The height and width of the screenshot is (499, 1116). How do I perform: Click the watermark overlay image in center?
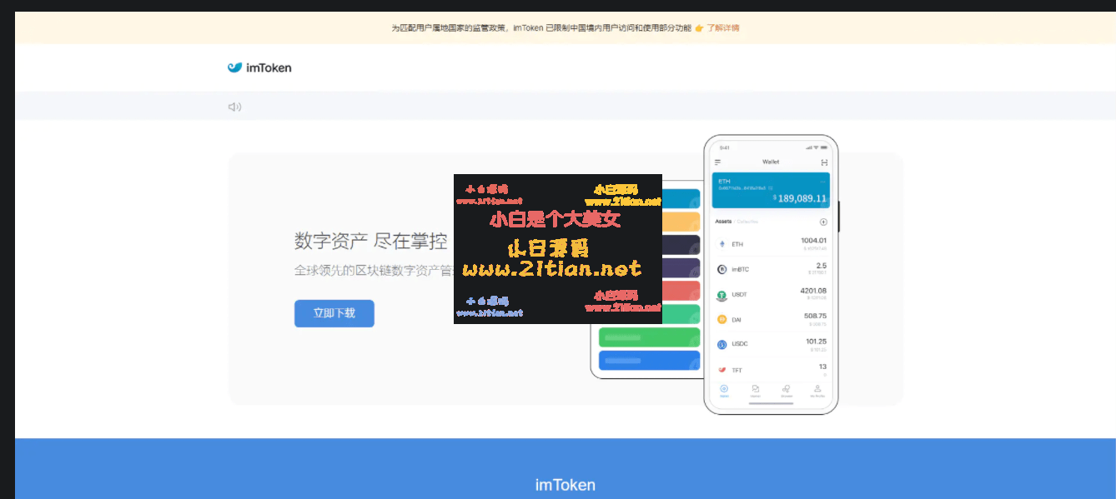click(557, 248)
